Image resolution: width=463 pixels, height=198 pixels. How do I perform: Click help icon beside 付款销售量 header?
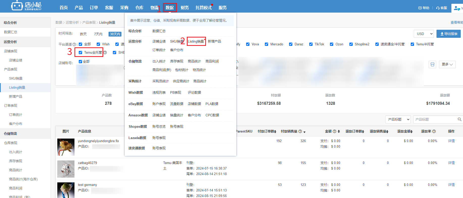point(300,131)
